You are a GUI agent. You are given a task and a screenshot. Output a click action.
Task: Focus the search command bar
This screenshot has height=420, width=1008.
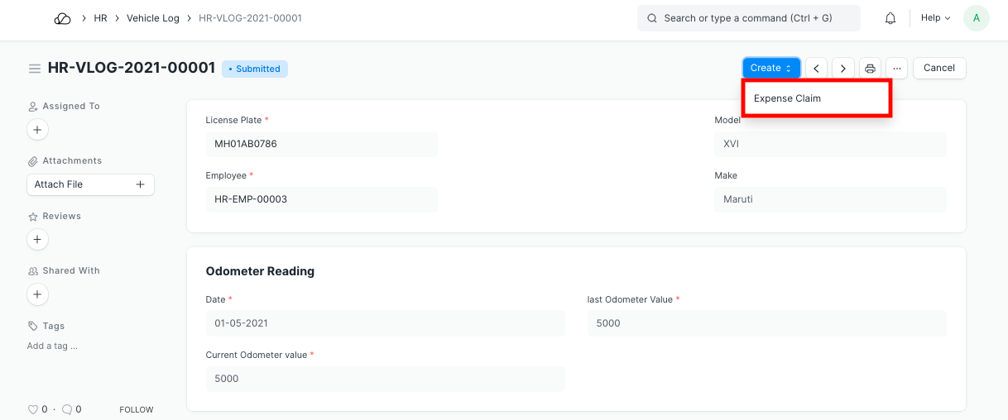tap(748, 18)
